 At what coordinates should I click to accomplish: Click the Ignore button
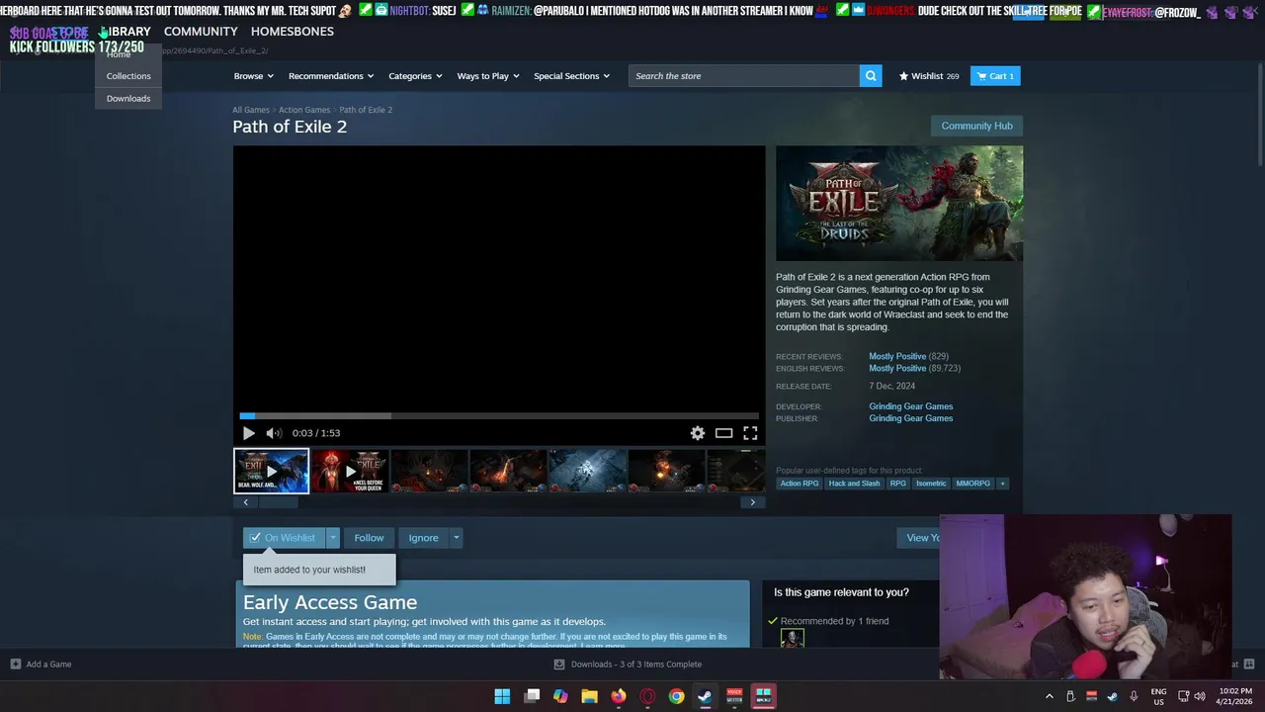pyautogui.click(x=423, y=538)
